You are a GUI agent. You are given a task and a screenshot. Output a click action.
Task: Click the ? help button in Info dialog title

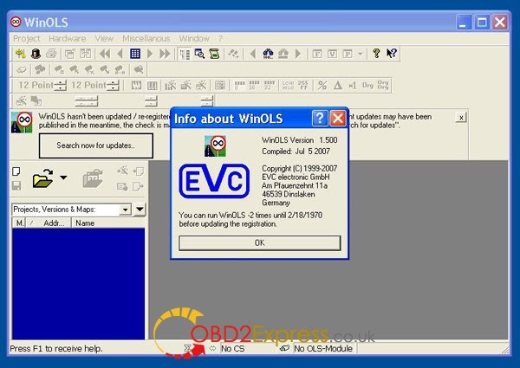[320, 119]
